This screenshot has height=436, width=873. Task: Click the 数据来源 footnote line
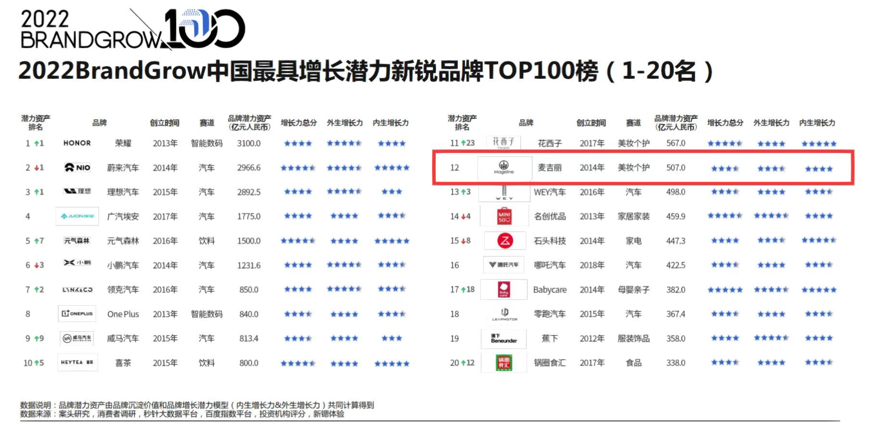182,414
